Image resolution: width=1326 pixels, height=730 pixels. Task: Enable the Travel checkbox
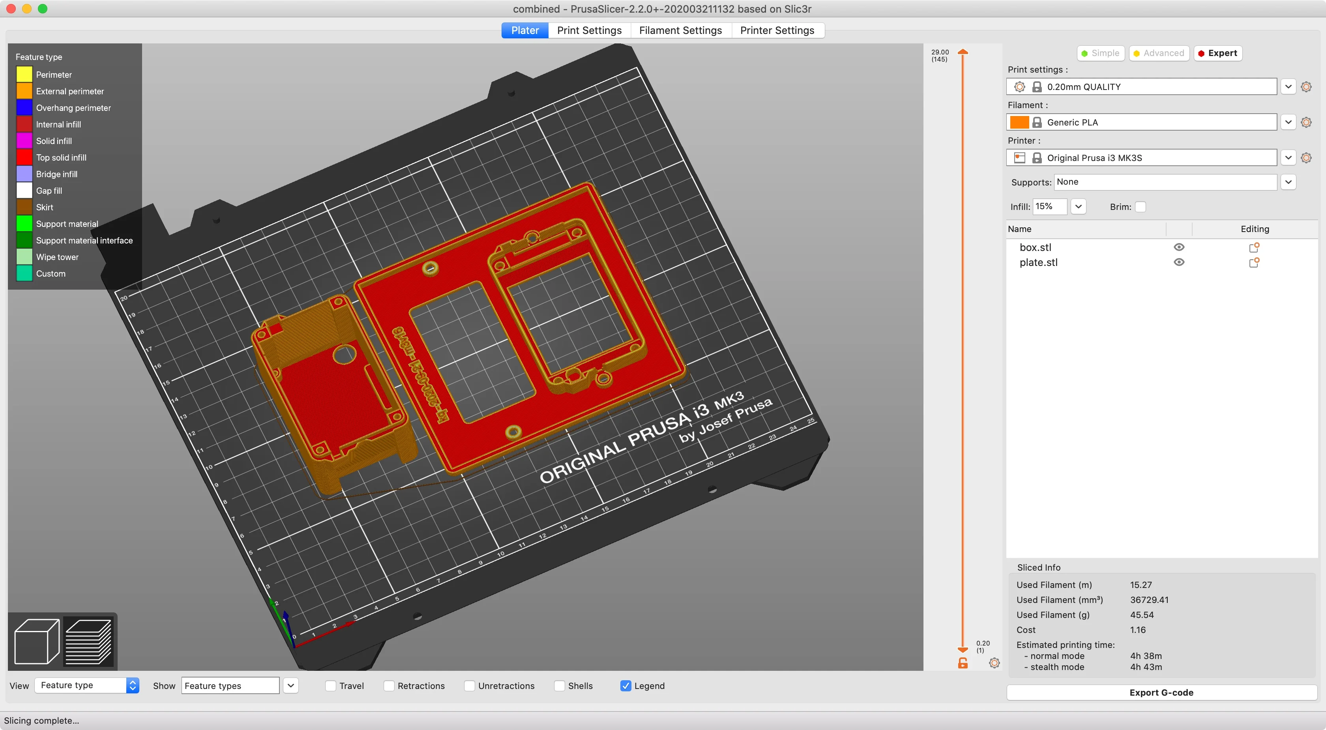coord(331,686)
